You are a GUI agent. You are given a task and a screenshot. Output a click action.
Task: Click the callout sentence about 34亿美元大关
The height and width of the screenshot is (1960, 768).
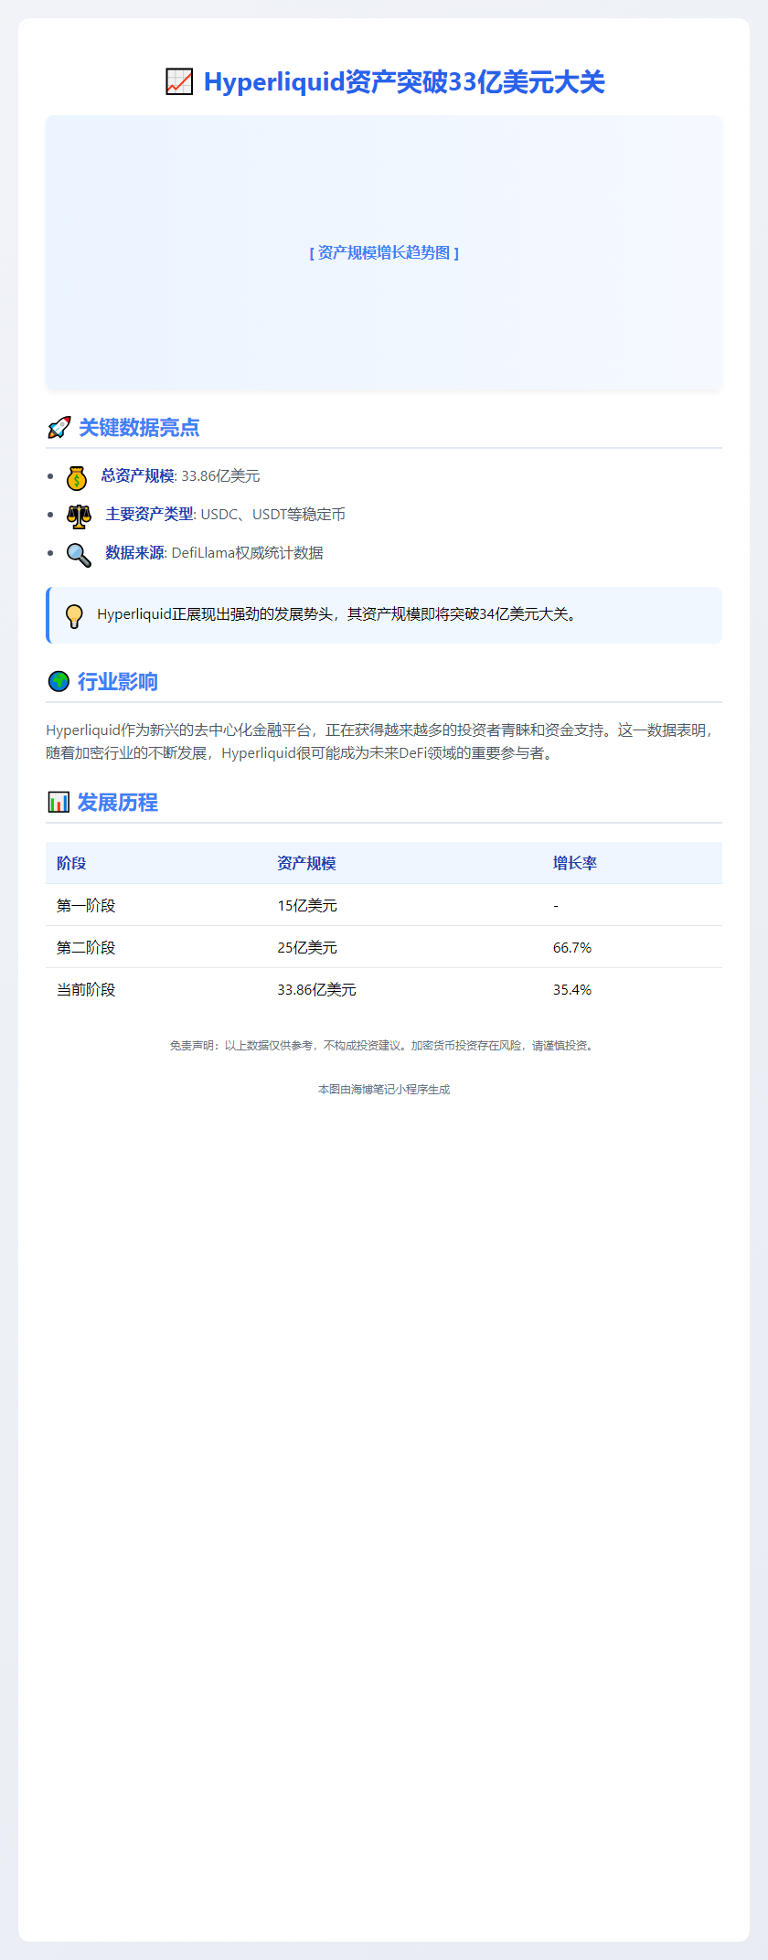[x=339, y=614]
